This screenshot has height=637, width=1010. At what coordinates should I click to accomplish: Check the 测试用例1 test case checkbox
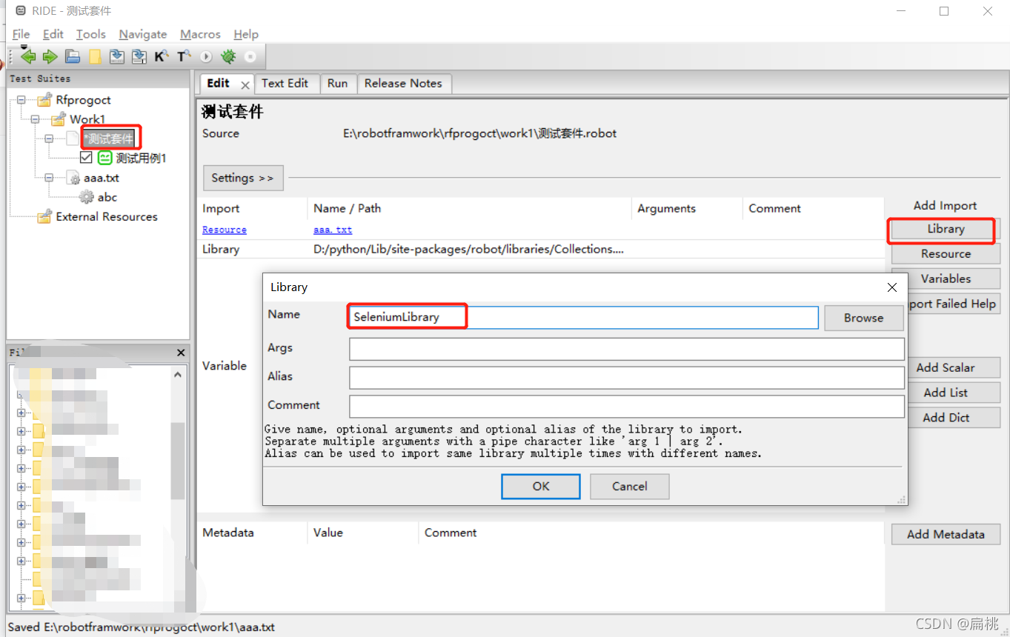pos(86,158)
